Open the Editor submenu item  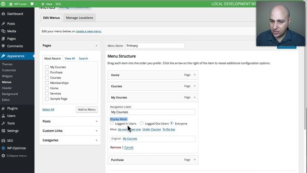point(6,100)
